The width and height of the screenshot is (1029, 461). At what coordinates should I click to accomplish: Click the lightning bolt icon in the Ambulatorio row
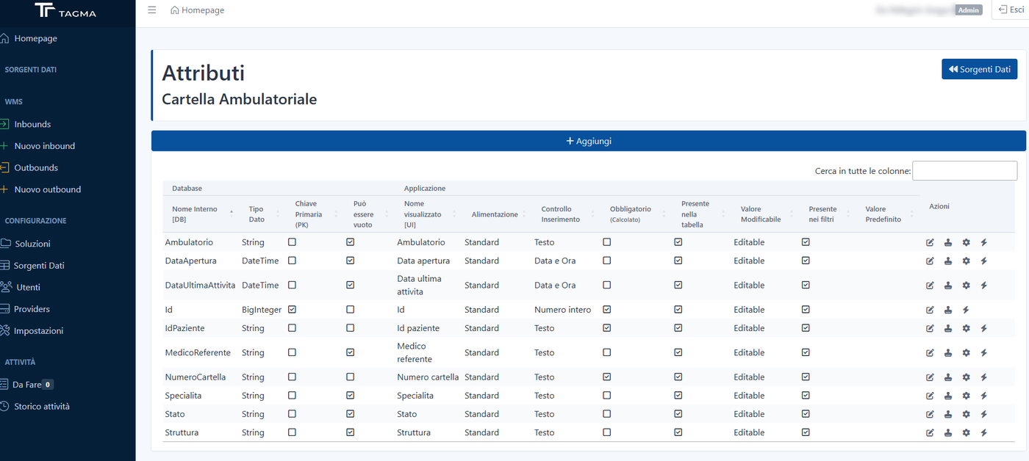pyautogui.click(x=984, y=242)
